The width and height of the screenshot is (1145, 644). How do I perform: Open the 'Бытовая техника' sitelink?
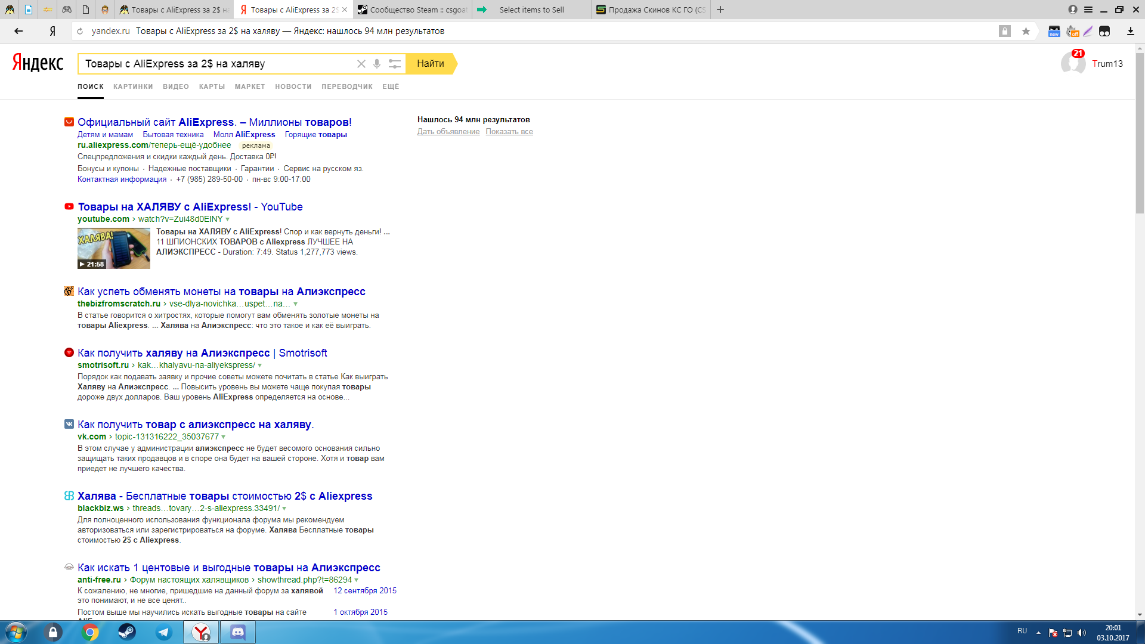173,135
